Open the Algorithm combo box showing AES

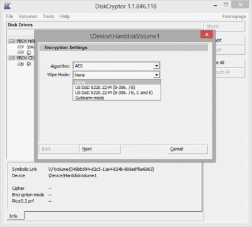click(117, 66)
